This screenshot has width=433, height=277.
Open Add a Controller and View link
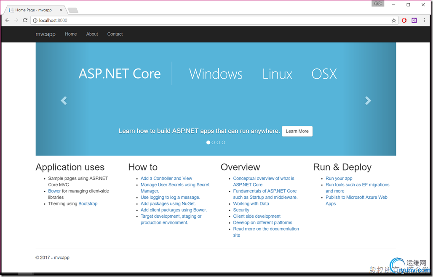166,178
